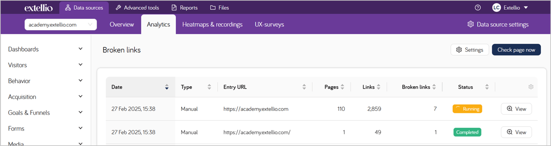Sort table by Status column arrows
Screen dimensions: 551x146
click(487, 87)
